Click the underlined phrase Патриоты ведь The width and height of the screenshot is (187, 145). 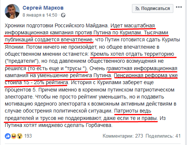tap(133, 111)
